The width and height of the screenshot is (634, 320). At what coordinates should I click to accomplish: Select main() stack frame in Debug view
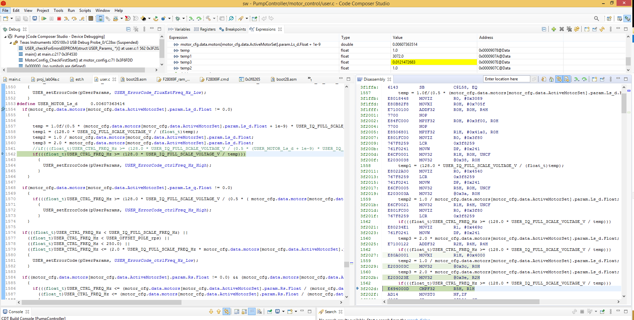51,54
